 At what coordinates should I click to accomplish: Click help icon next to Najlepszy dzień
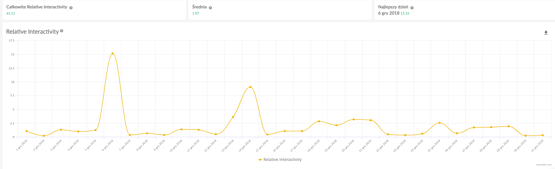(x=412, y=8)
